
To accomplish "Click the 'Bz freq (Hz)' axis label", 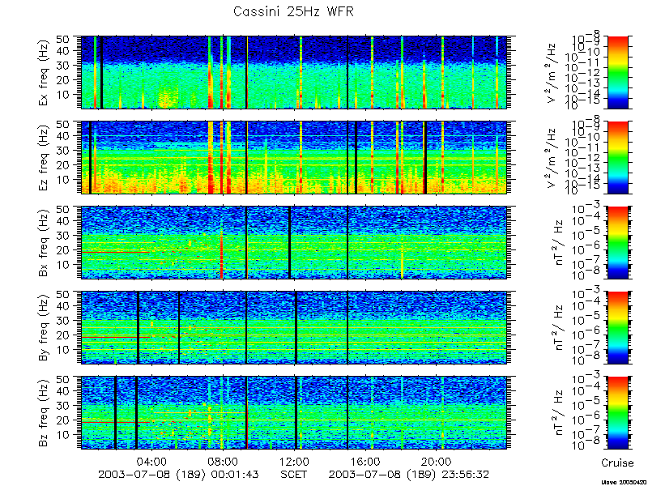I will (x=45, y=413).
